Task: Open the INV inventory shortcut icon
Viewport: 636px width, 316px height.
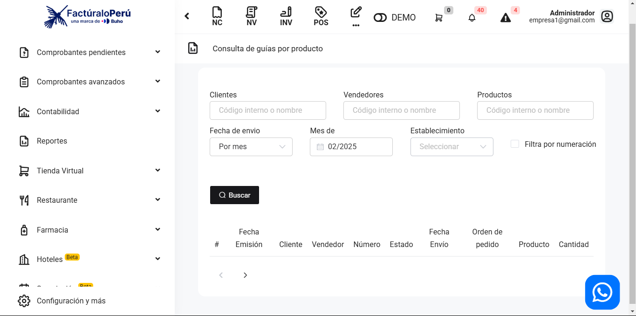Action: point(286,17)
